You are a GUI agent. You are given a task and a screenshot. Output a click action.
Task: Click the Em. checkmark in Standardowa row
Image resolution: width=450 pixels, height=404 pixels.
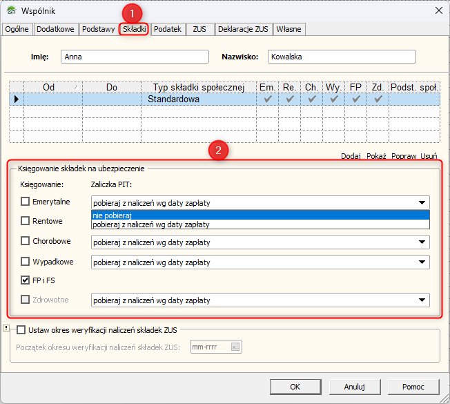tap(267, 99)
